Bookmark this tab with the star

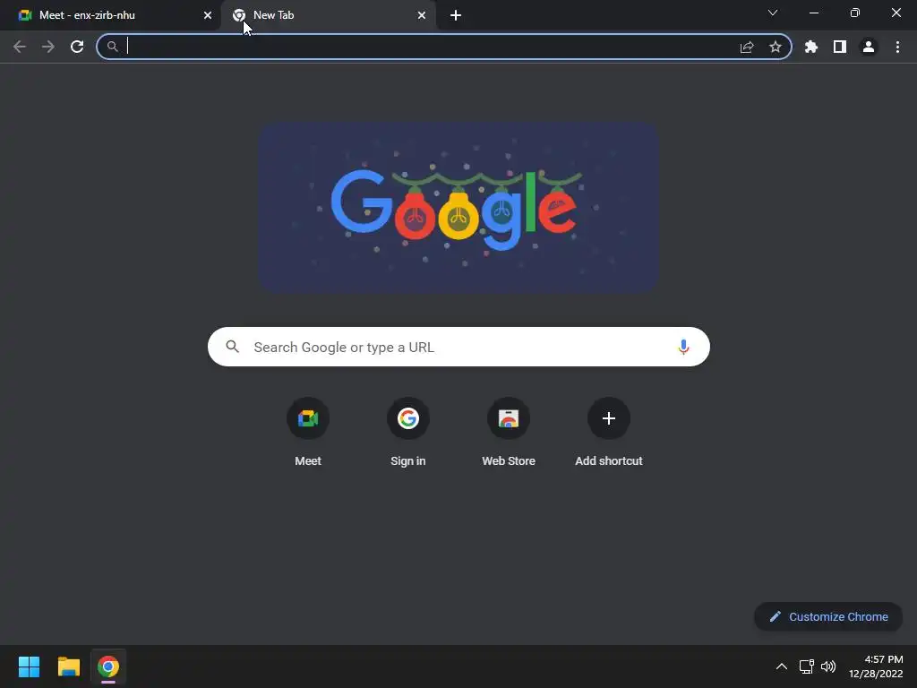click(776, 47)
